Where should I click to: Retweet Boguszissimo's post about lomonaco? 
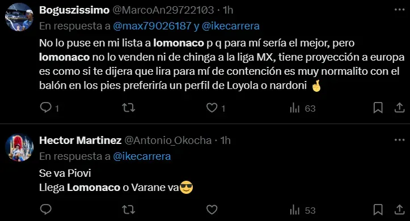(129, 108)
